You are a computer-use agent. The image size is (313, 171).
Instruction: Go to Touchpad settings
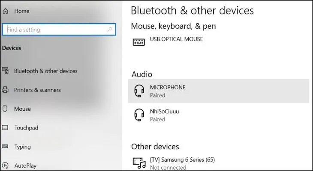pos(26,128)
